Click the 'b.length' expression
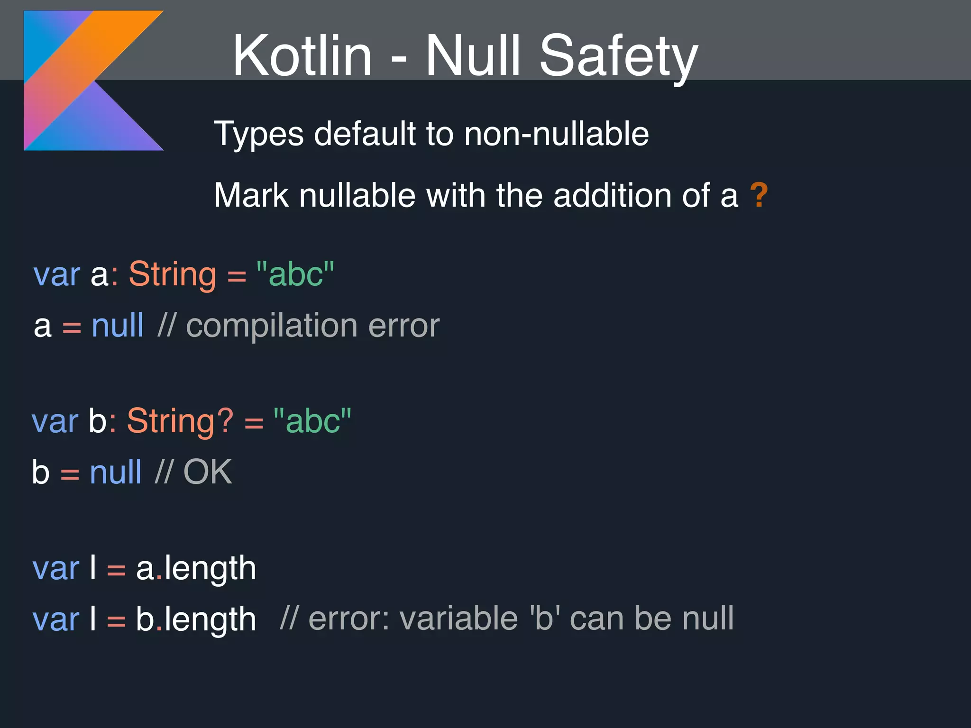971x728 pixels. pyautogui.click(x=196, y=619)
